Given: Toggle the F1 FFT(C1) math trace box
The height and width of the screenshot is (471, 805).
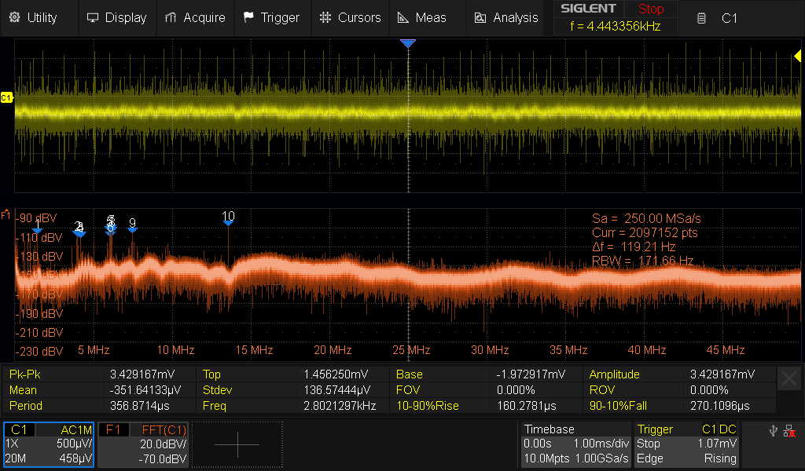Looking at the screenshot, I should (x=143, y=444).
